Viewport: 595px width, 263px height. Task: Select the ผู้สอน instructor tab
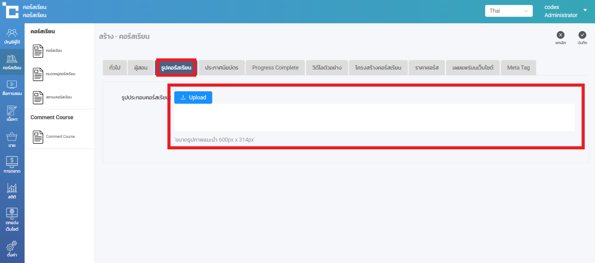pyautogui.click(x=141, y=68)
